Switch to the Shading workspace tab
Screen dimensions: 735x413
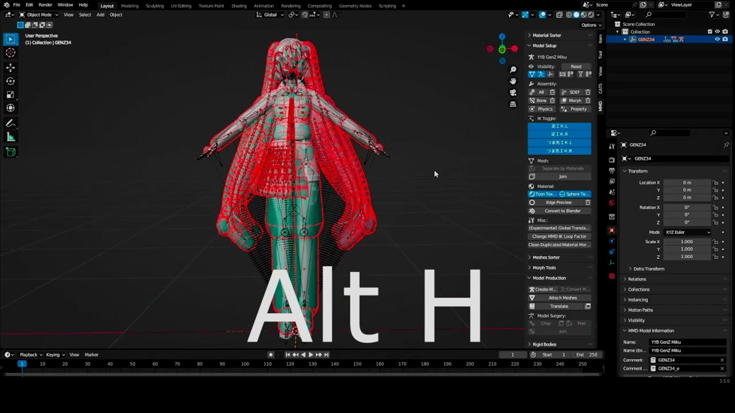239,6
